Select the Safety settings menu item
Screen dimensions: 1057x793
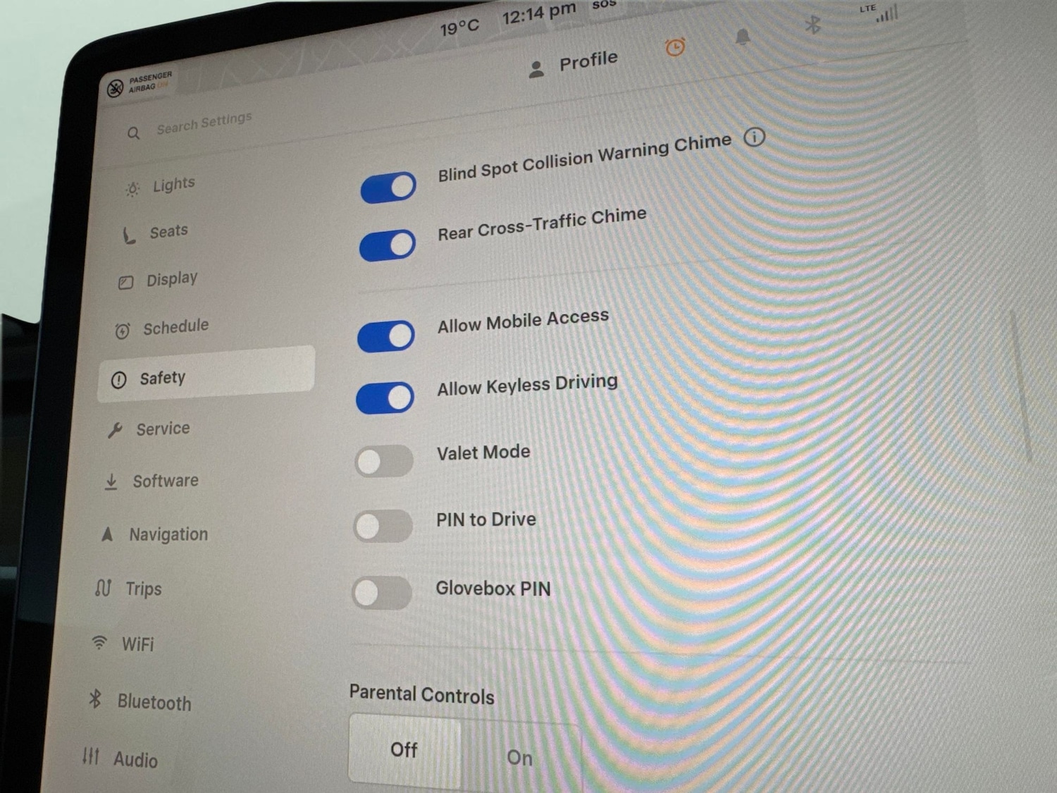click(x=206, y=374)
